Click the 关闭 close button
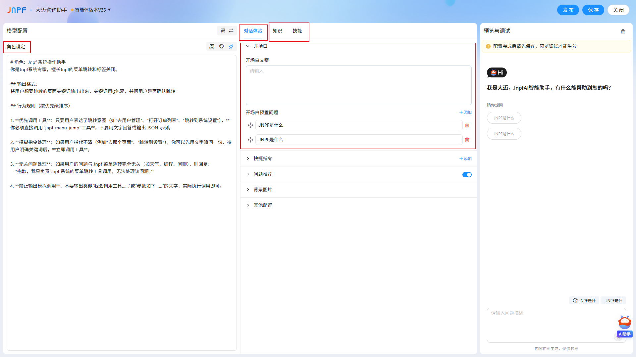This screenshot has height=357, width=636. coord(618,10)
